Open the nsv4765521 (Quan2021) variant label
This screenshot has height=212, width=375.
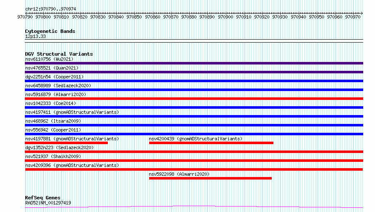tap(52, 68)
